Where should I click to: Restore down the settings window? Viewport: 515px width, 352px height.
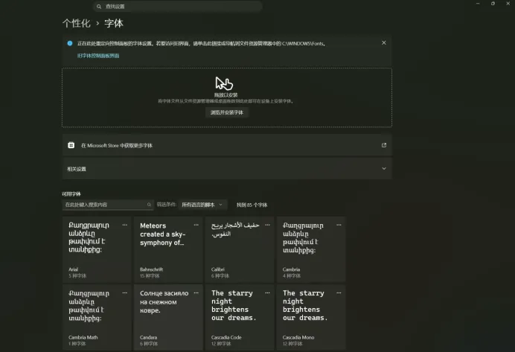(493, 4)
